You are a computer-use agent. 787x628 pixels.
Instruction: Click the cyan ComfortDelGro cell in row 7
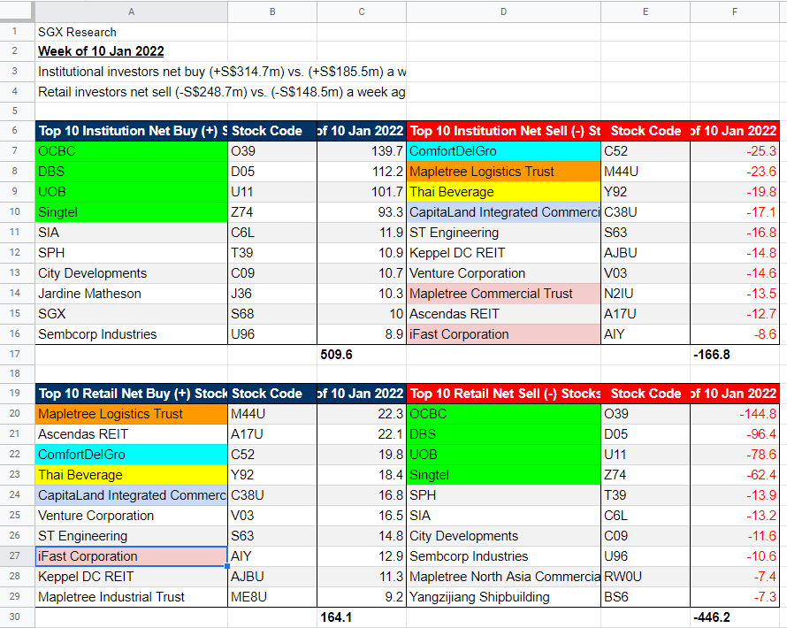click(x=503, y=151)
